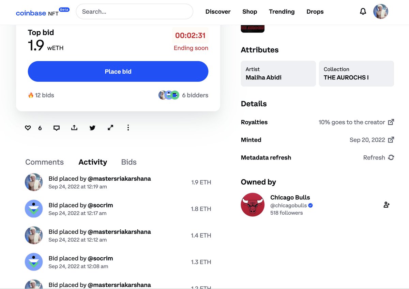Click the Refresh metadata link
This screenshot has height=289, width=409.
tap(374, 157)
